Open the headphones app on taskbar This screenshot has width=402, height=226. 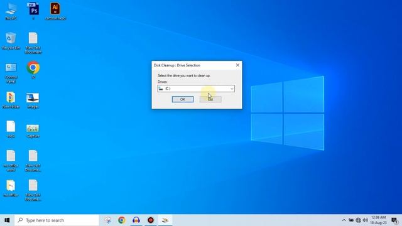point(136,220)
